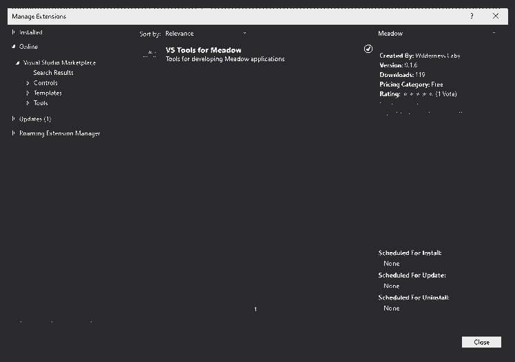Click the Sort by label
The image size is (515, 362).
(x=150, y=34)
